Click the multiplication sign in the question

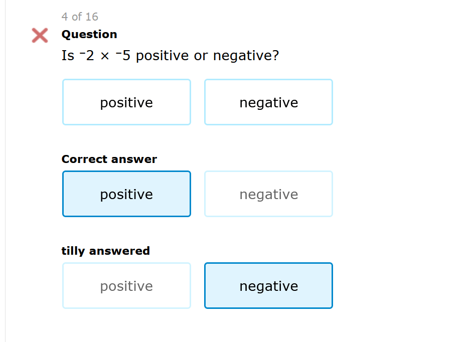click(104, 56)
